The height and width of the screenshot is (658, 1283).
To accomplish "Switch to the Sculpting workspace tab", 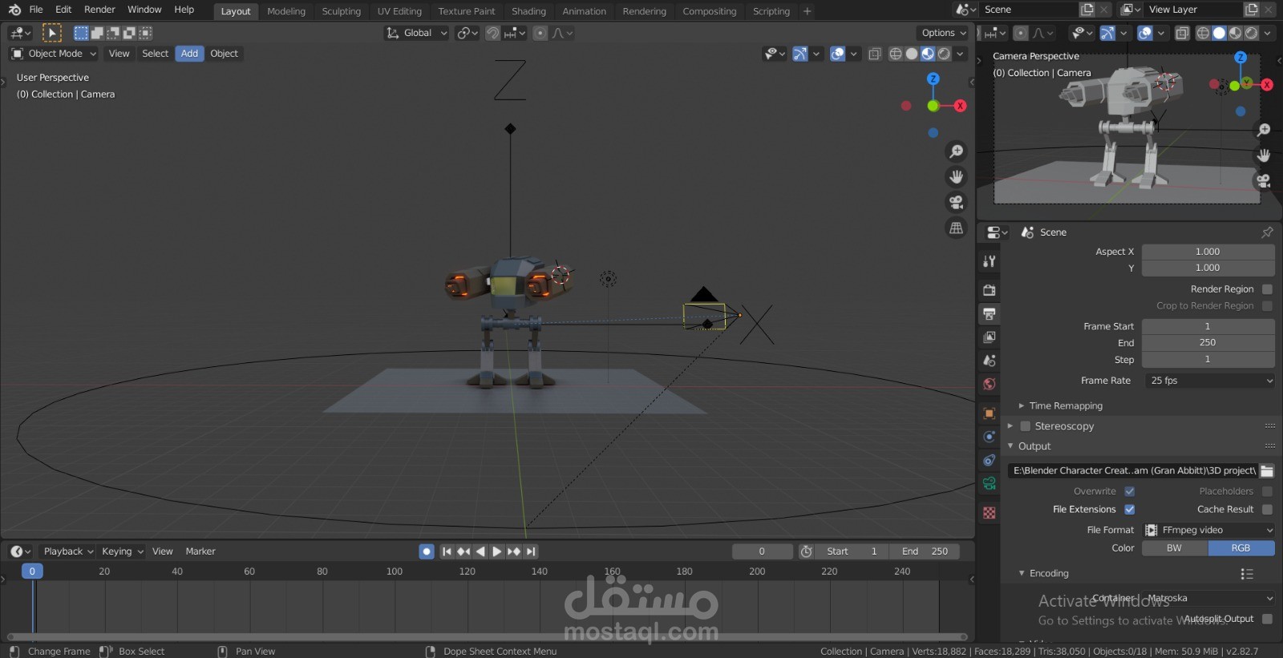I will (x=342, y=11).
